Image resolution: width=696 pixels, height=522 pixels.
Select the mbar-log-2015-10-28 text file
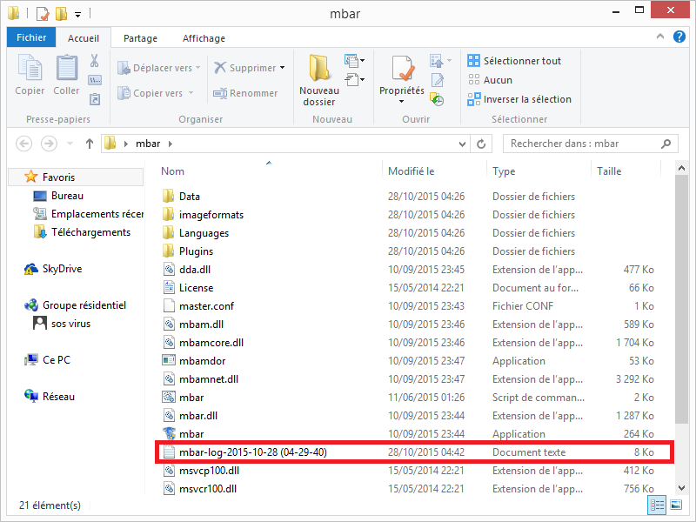[x=252, y=452]
